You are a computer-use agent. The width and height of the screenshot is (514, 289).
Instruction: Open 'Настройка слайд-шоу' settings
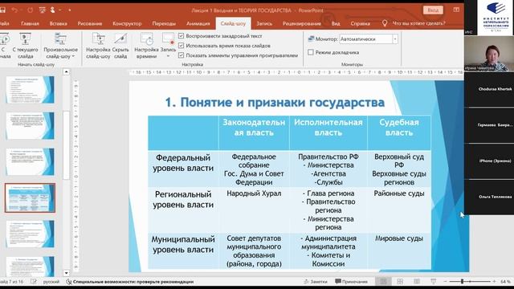click(98, 46)
